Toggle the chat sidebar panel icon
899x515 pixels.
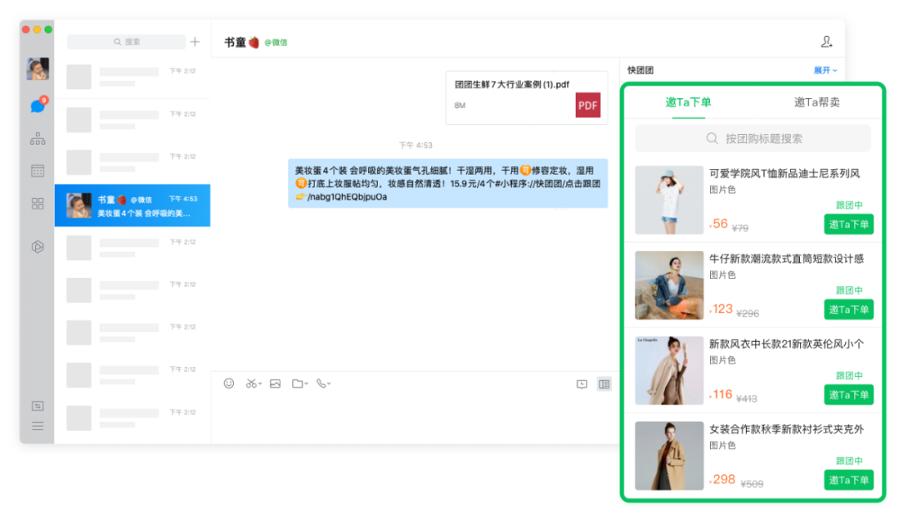click(604, 384)
